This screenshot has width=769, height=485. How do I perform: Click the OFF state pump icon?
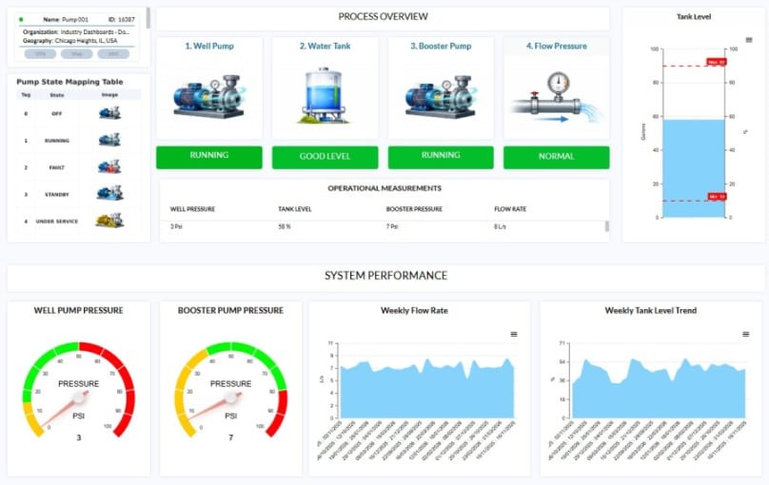(109, 113)
